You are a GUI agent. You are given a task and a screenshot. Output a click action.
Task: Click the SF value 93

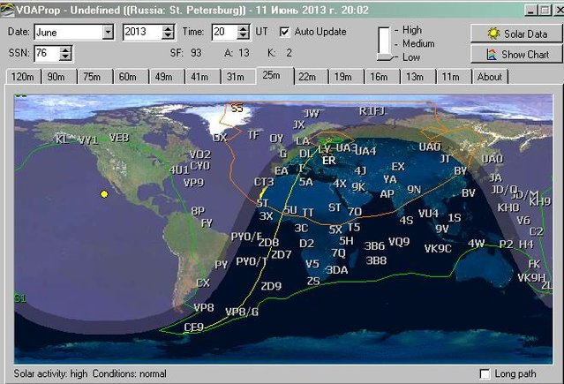pos(196,53)
